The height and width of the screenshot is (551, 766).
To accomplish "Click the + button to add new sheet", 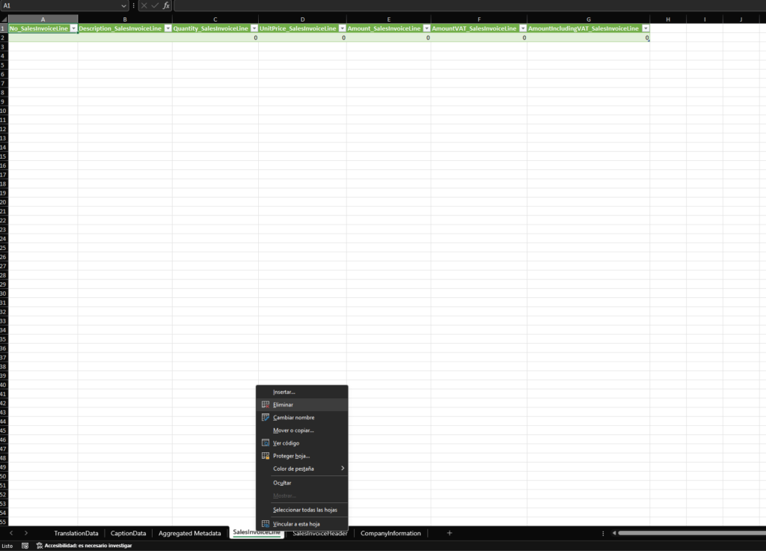I will pos(448,533).
